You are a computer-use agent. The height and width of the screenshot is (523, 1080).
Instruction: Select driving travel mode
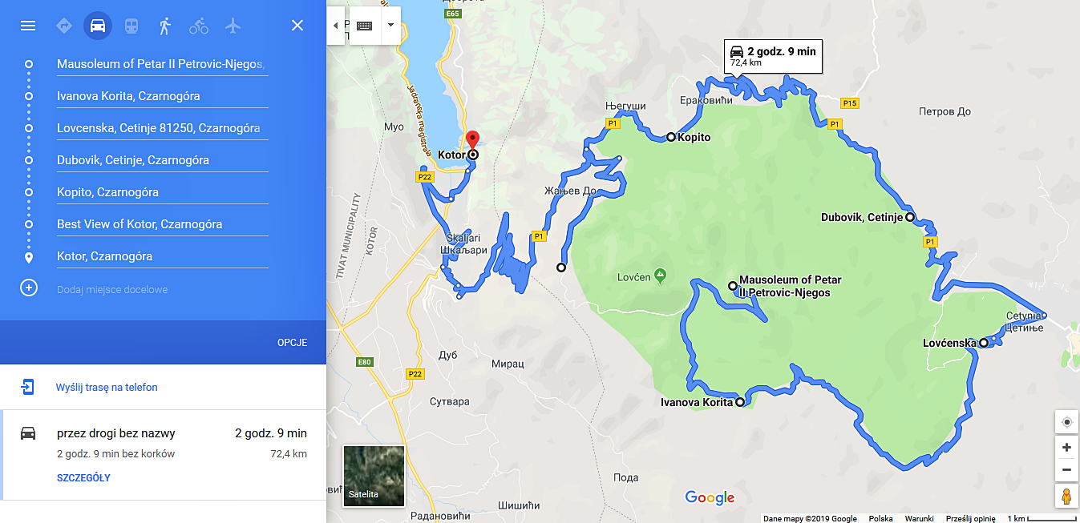(98, 26)
